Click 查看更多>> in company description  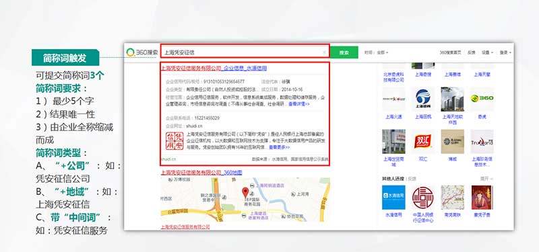tap(279, 147)
